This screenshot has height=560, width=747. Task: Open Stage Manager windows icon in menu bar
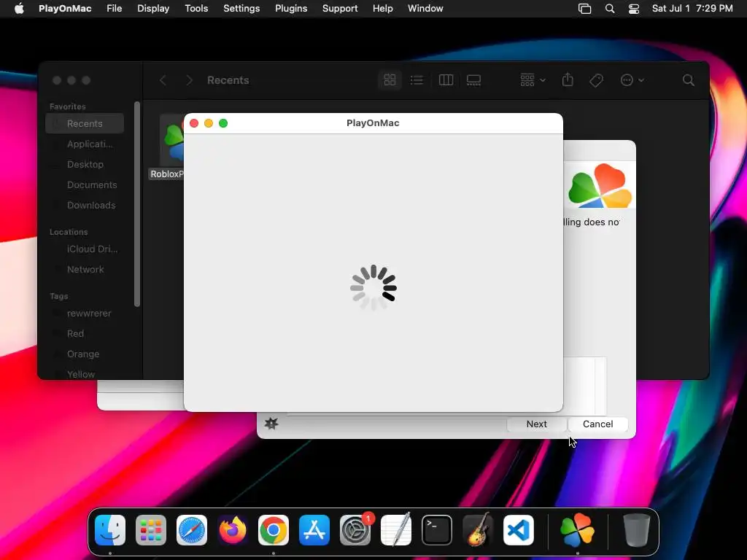584,9
